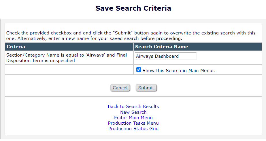Uncheck Show this Search in Main Menus
Viewport: 266px width, 141px height.
click(x=139, y=70)
